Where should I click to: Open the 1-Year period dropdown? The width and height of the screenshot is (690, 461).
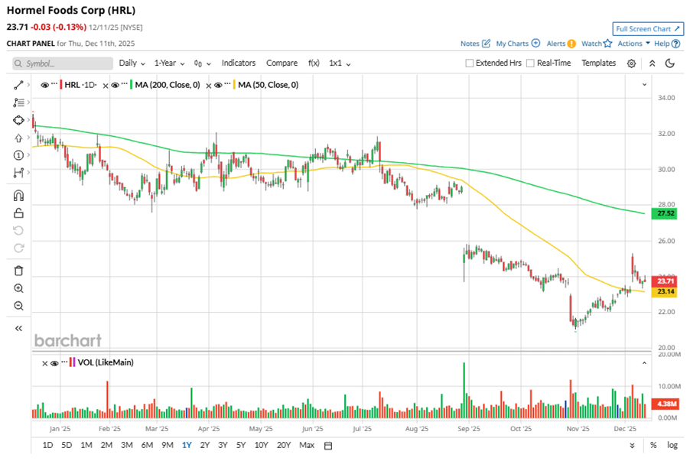[x=169, y=63]
